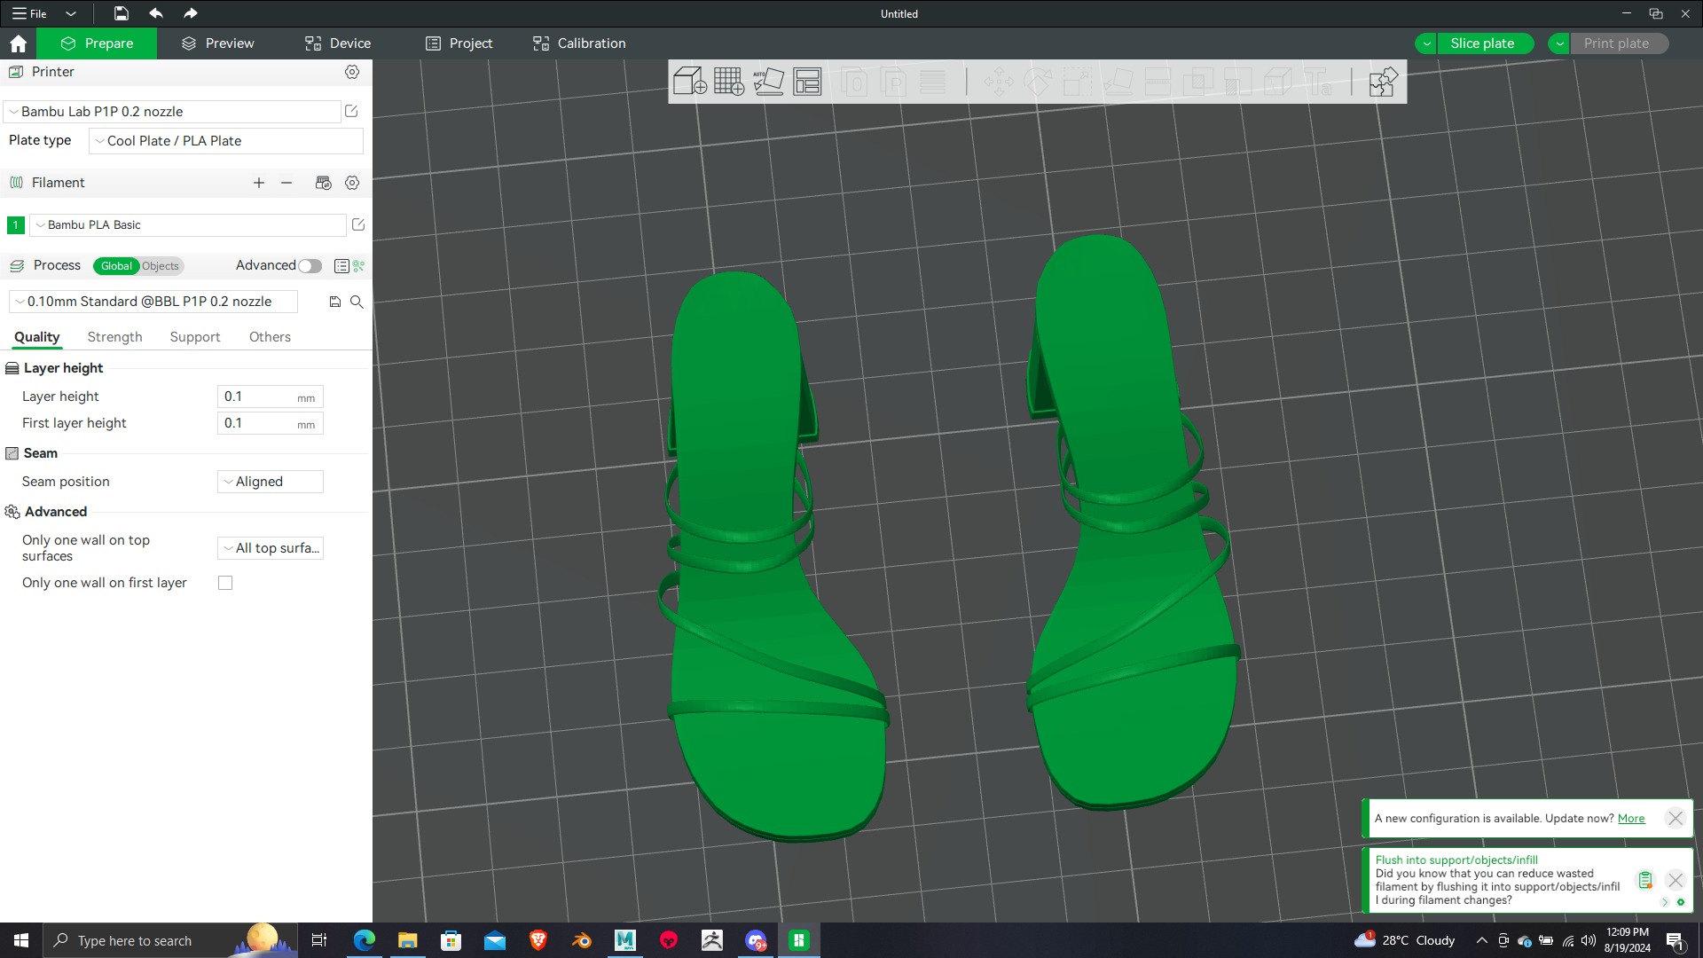The width and height of the screenshot is (1703, 958).
Task: Open the printer preset dropdown
Action: pos(172,112)
